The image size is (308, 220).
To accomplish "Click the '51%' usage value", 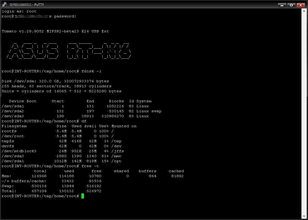I will click(x=105, y=156).
